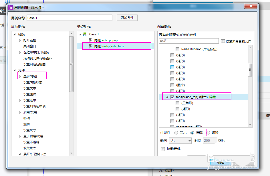Enable the 拉动元件 checkbox

click(x=163, y=149)
